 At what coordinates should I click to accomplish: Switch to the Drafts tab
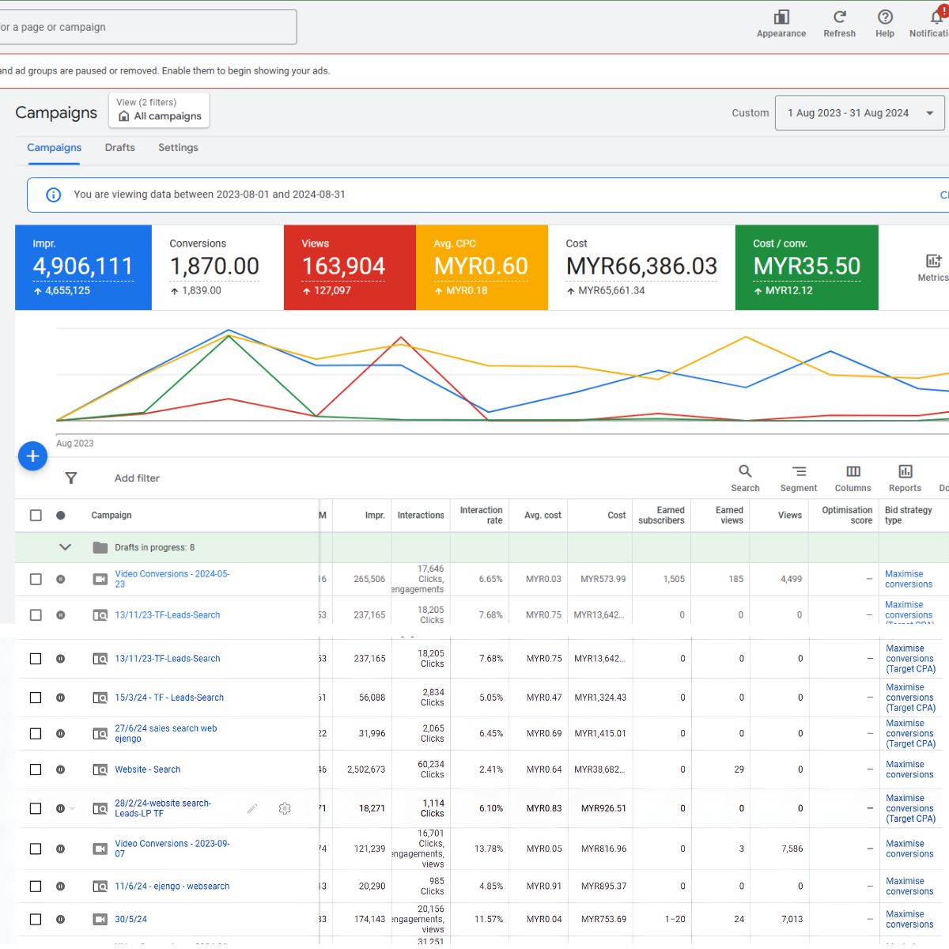(120, 148)
